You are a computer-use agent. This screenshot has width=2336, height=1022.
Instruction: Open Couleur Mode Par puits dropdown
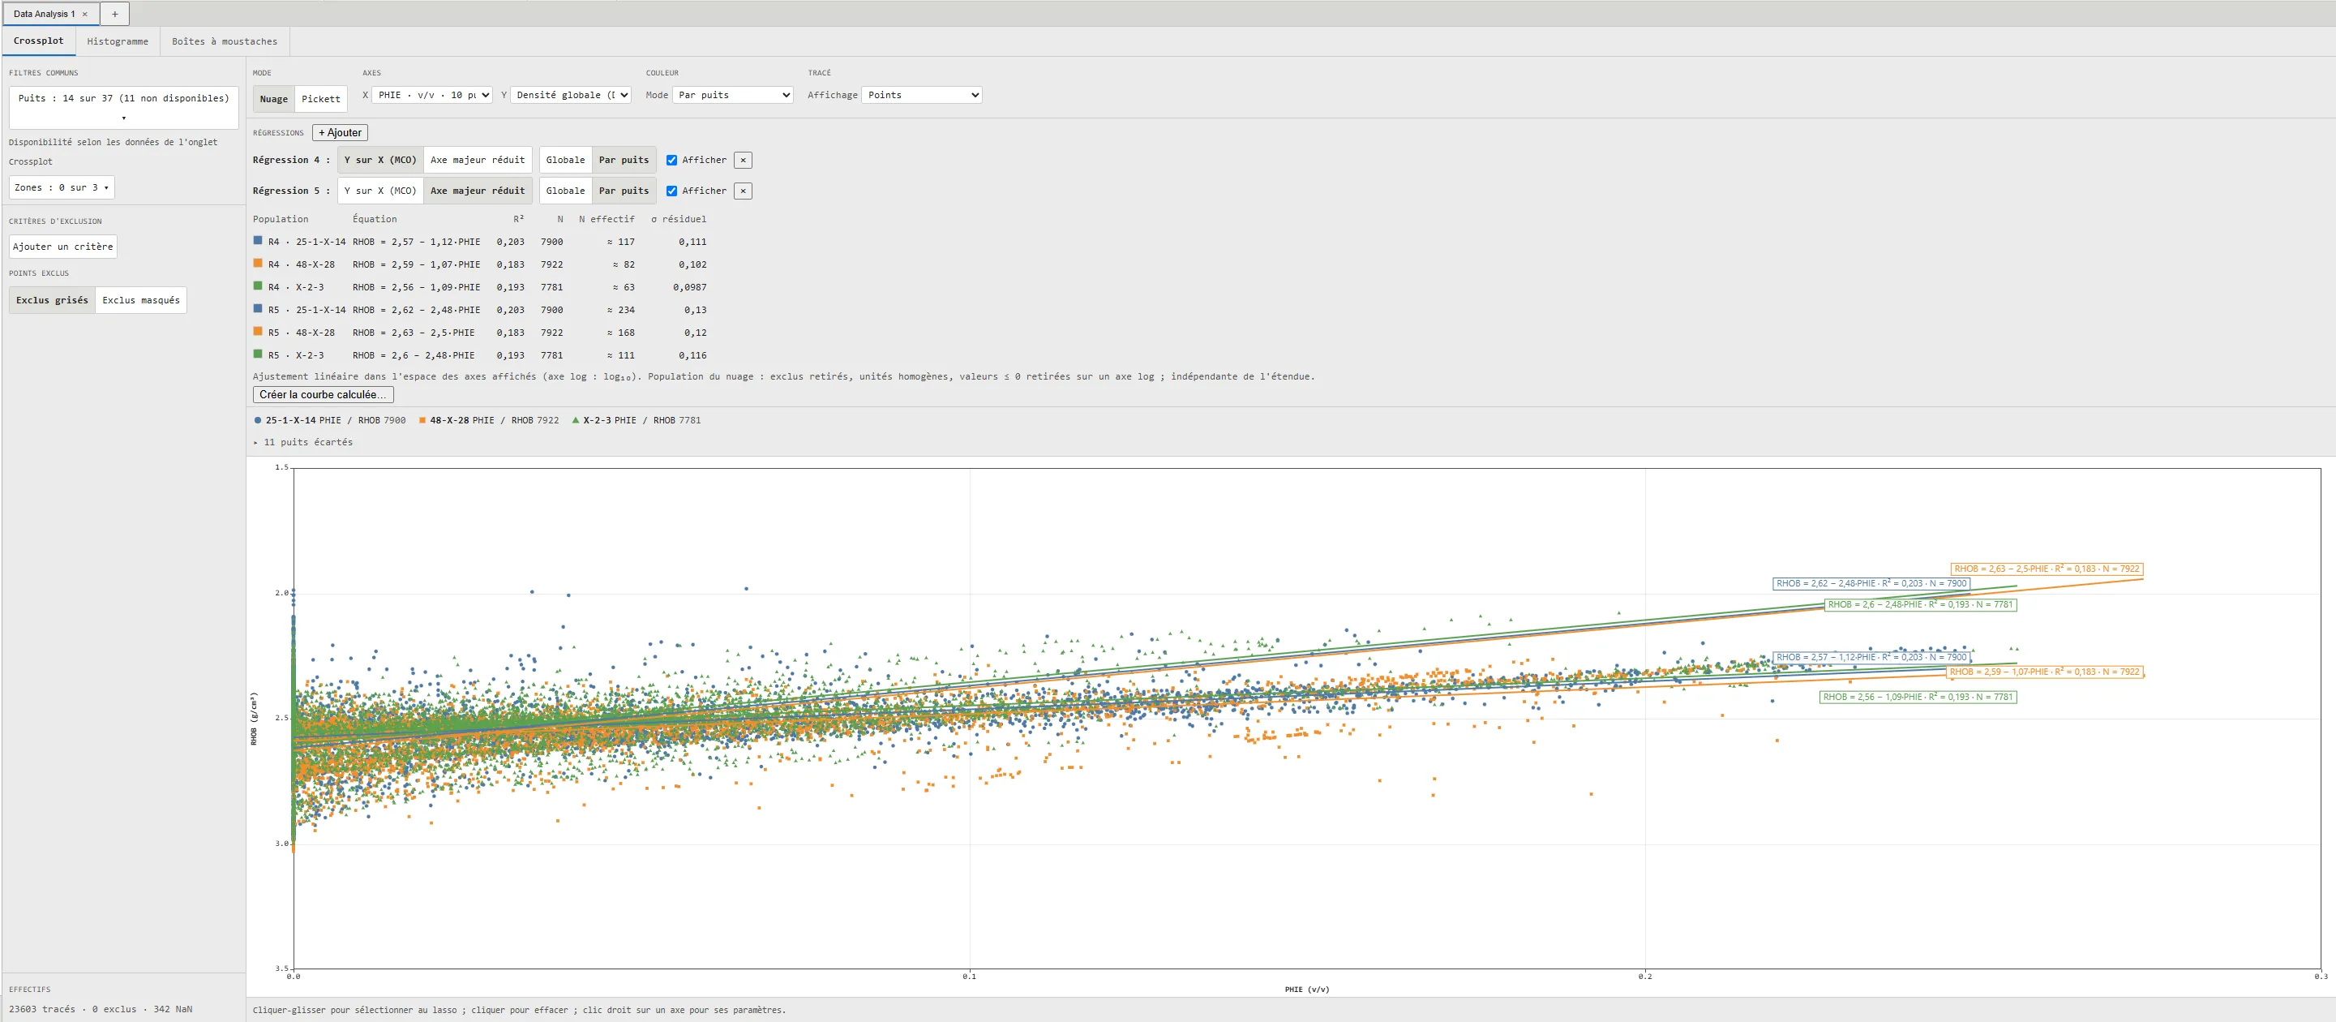[x=733, y=95]
